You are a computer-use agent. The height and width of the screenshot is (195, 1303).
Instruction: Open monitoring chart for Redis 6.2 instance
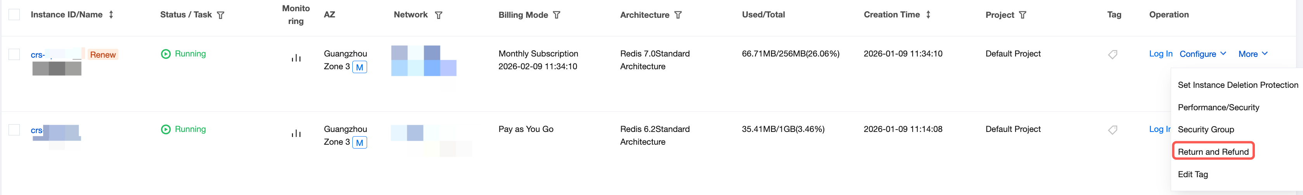(296, 133)
